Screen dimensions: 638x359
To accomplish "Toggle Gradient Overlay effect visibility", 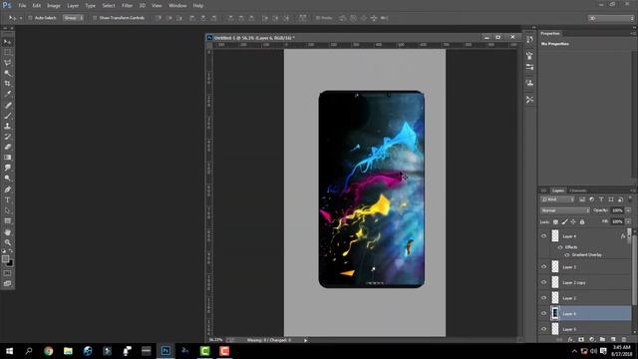I will tap(567, 255).
